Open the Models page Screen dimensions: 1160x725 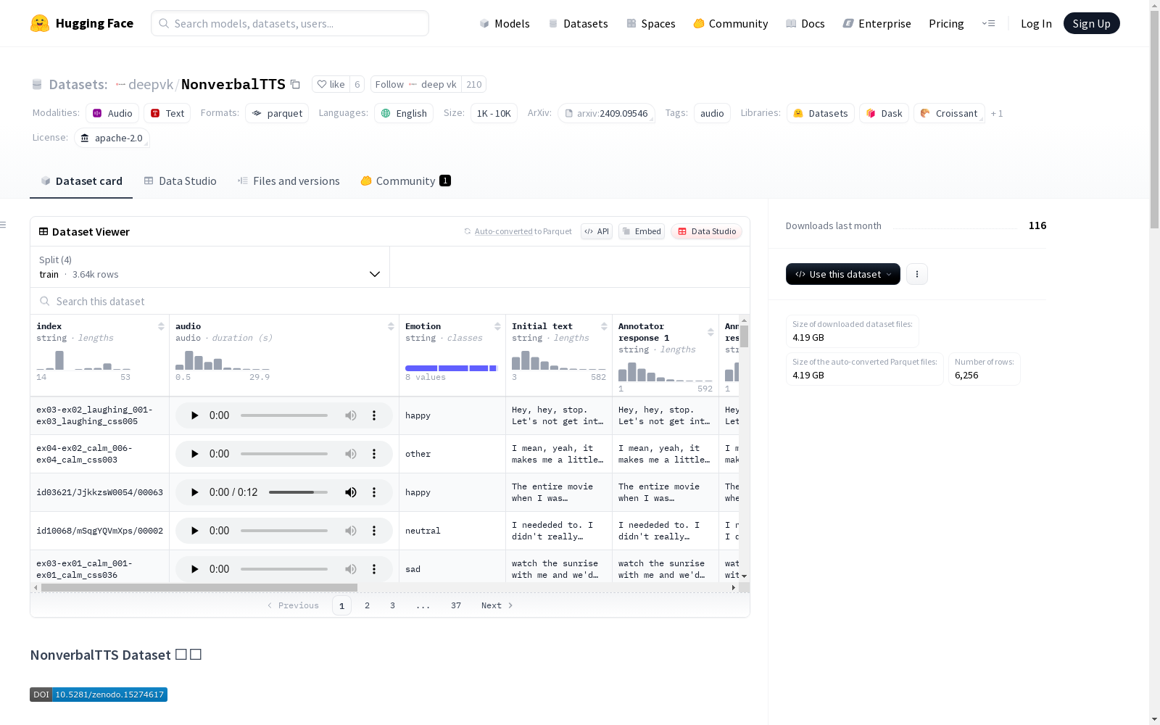[x=505, y=23]
